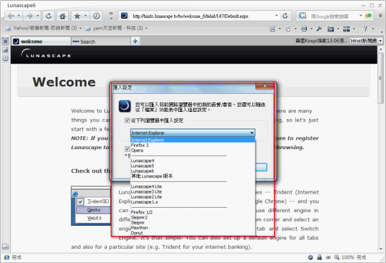The image size is (386, 263).
Task: Click the lock security icon in status bar
Action: coord(319,257)
